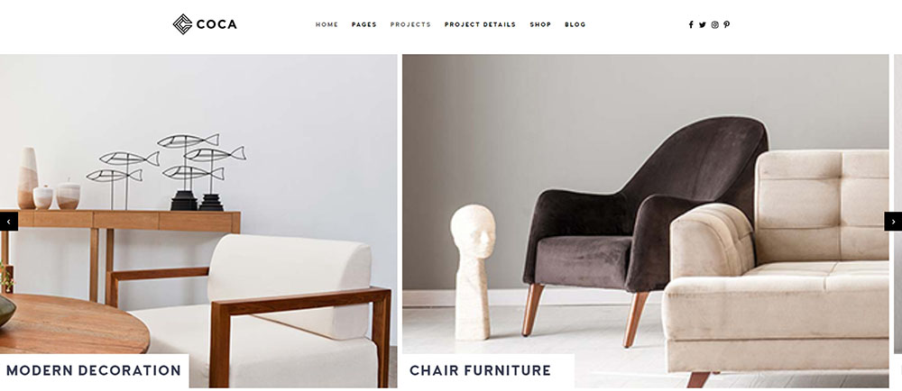Click the COCA brand name text
Screen dimensions: 902x391
216,24
